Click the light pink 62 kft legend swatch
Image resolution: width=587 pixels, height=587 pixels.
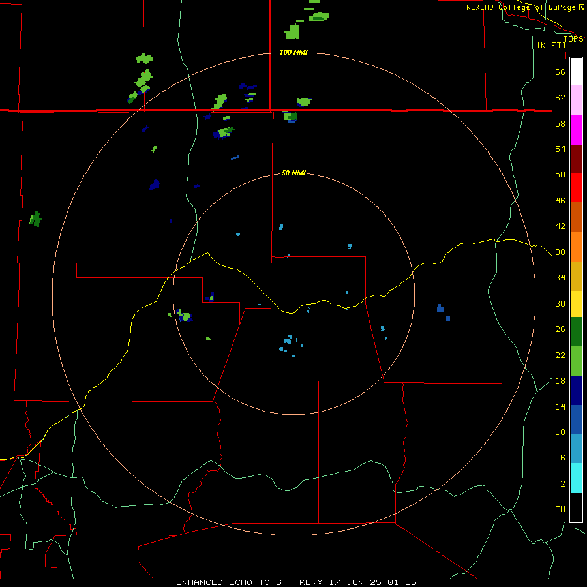[x=576, y=100]
